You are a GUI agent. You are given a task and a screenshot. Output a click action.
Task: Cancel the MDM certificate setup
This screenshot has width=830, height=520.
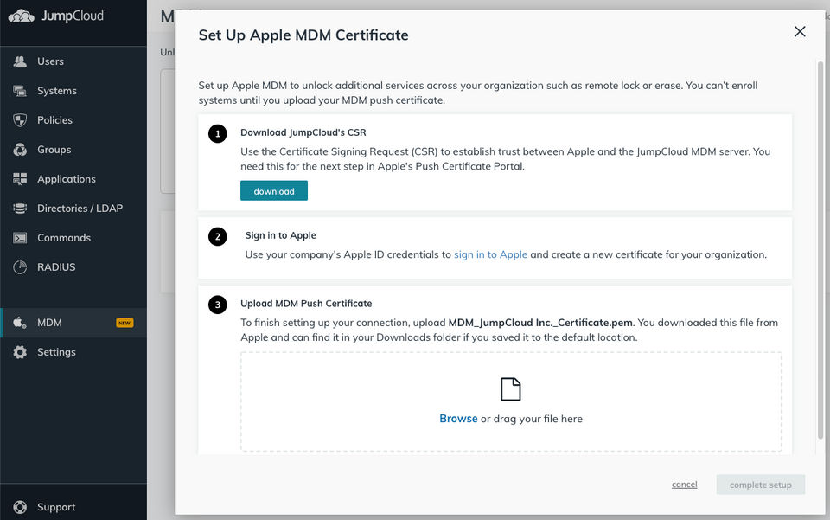click(684, 485)
